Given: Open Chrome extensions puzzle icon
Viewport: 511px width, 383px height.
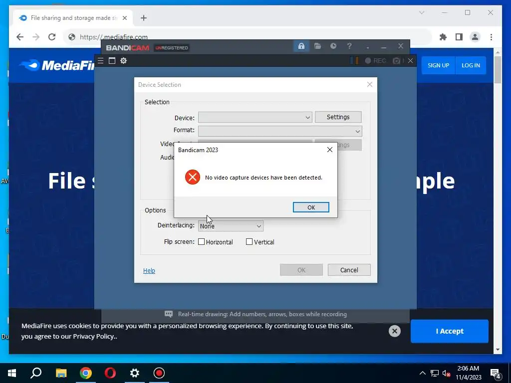Looking at the screenshot, I should [x=443, y=37].
